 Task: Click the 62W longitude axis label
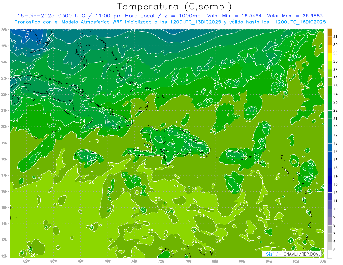tap(296, 261)
